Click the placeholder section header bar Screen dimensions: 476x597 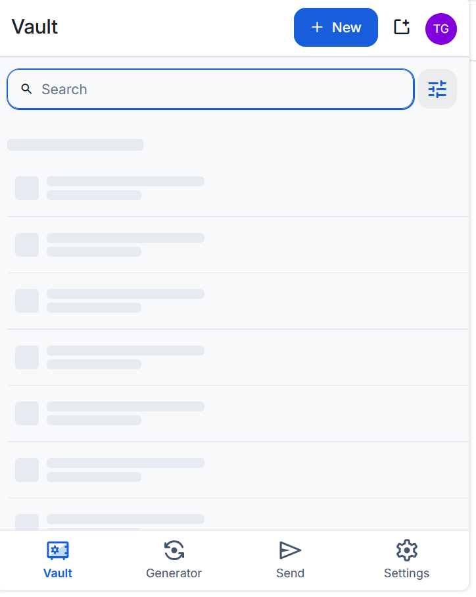point(75,145)
